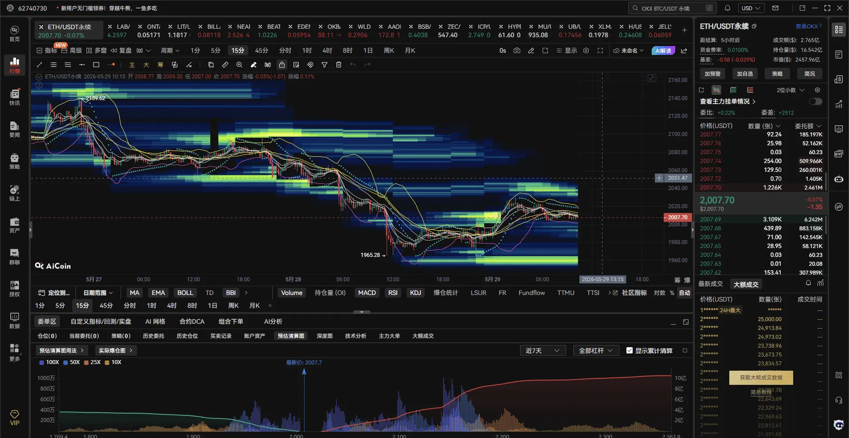Open notifications bell in title bar
The width and height of the screenshot is (849, 438).
pos(728,8)
